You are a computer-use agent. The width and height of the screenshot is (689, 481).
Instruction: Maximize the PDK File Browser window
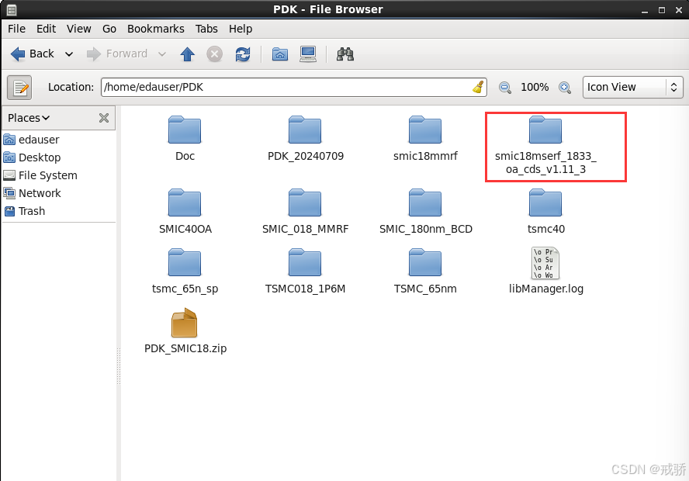(662, 9)
